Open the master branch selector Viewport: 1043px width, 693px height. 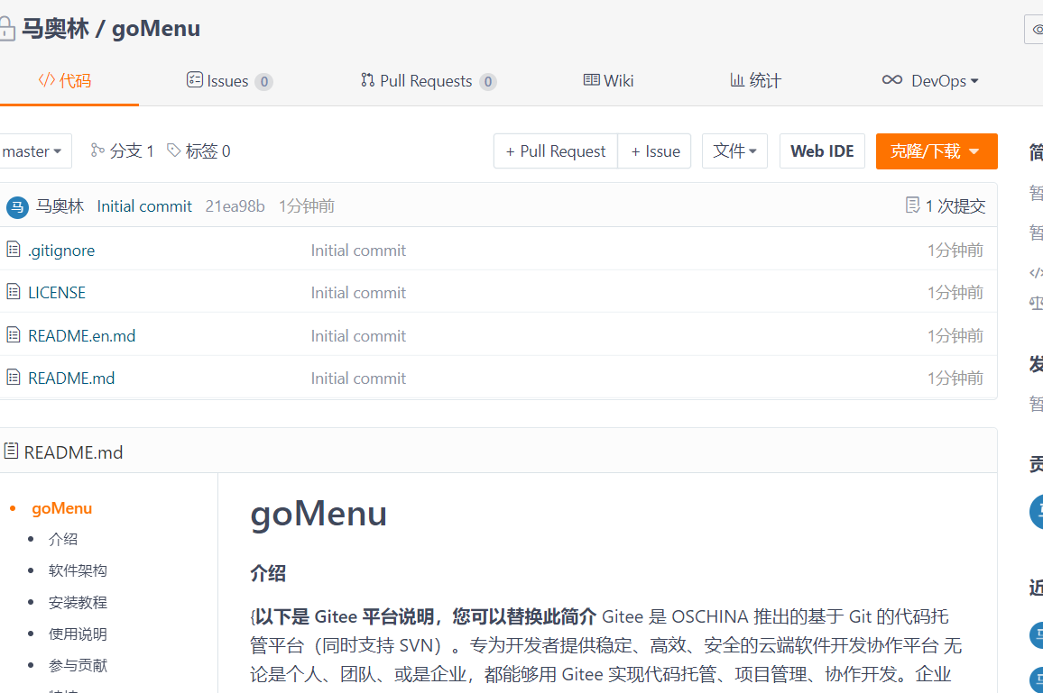(x=33, y=151)
